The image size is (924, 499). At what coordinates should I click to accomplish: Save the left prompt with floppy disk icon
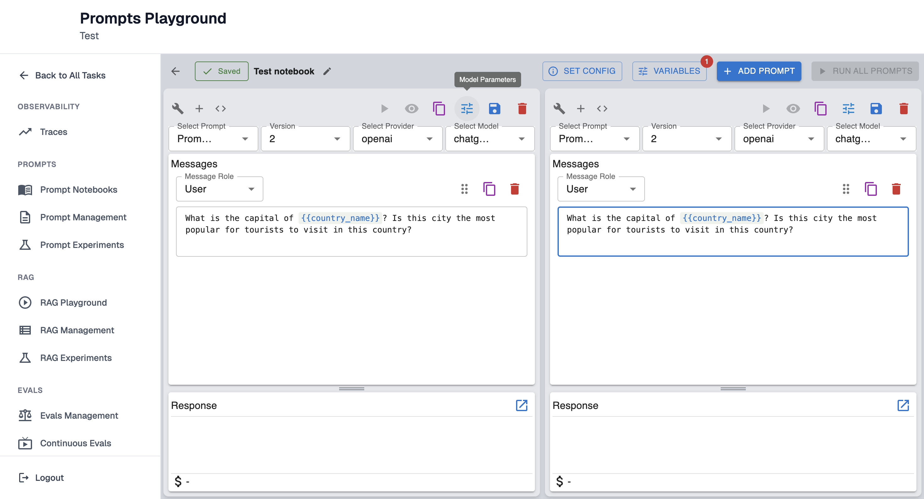(494, 109)
